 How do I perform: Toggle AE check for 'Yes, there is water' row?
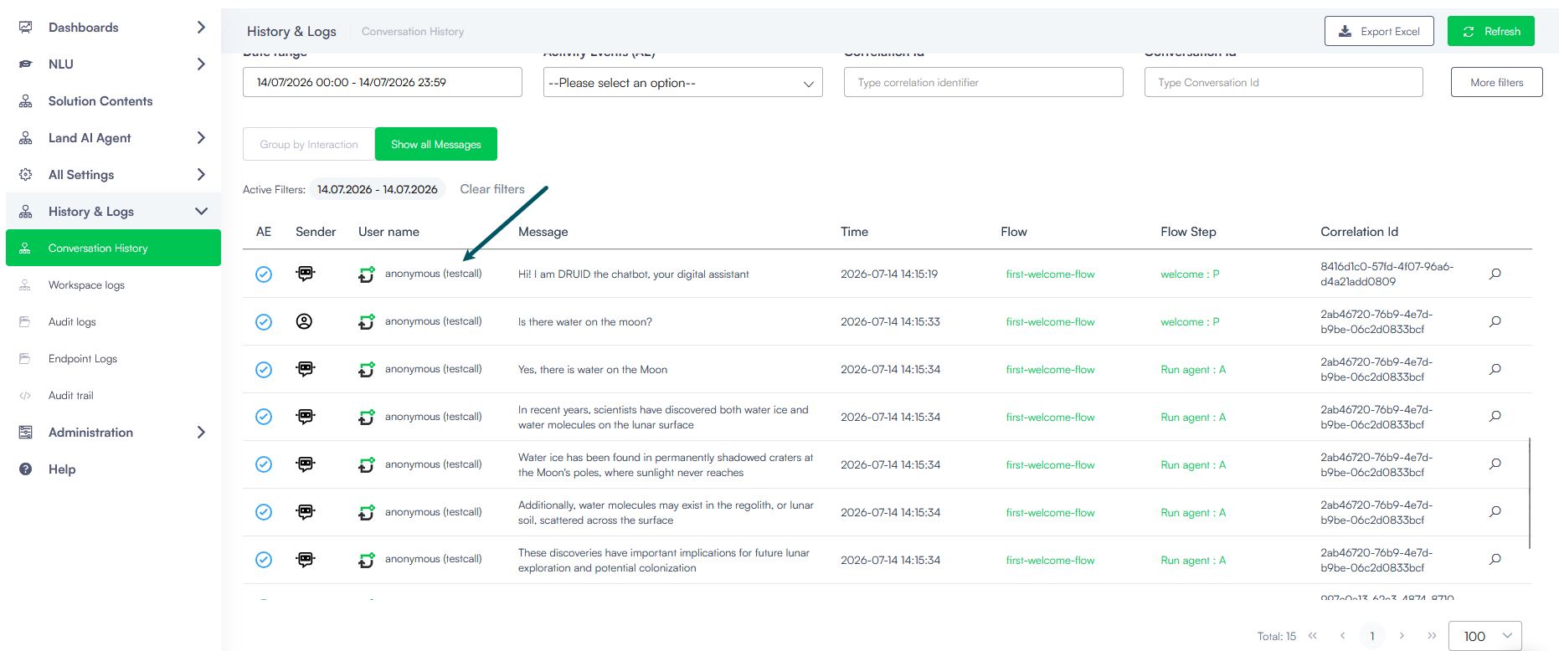[x=264, y=370]
